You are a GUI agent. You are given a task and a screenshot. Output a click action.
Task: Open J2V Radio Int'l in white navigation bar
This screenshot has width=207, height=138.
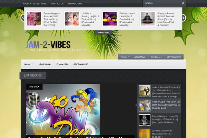(x=81, y=64)
